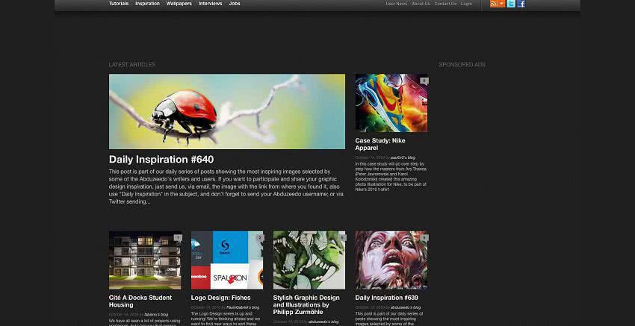Screen dimensions: 635x326
Task: Open the Daily Inspiration #640 headline
Action: (x=161, y=159)
